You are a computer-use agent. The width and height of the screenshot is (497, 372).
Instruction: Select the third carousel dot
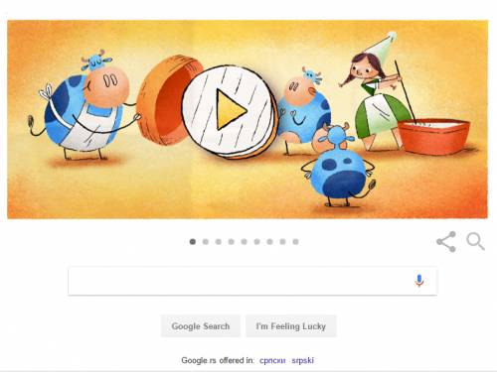click(219, 242)
